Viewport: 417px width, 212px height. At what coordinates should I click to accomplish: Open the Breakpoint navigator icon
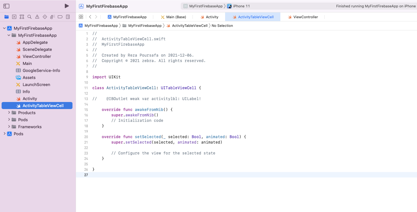(60, 17)
